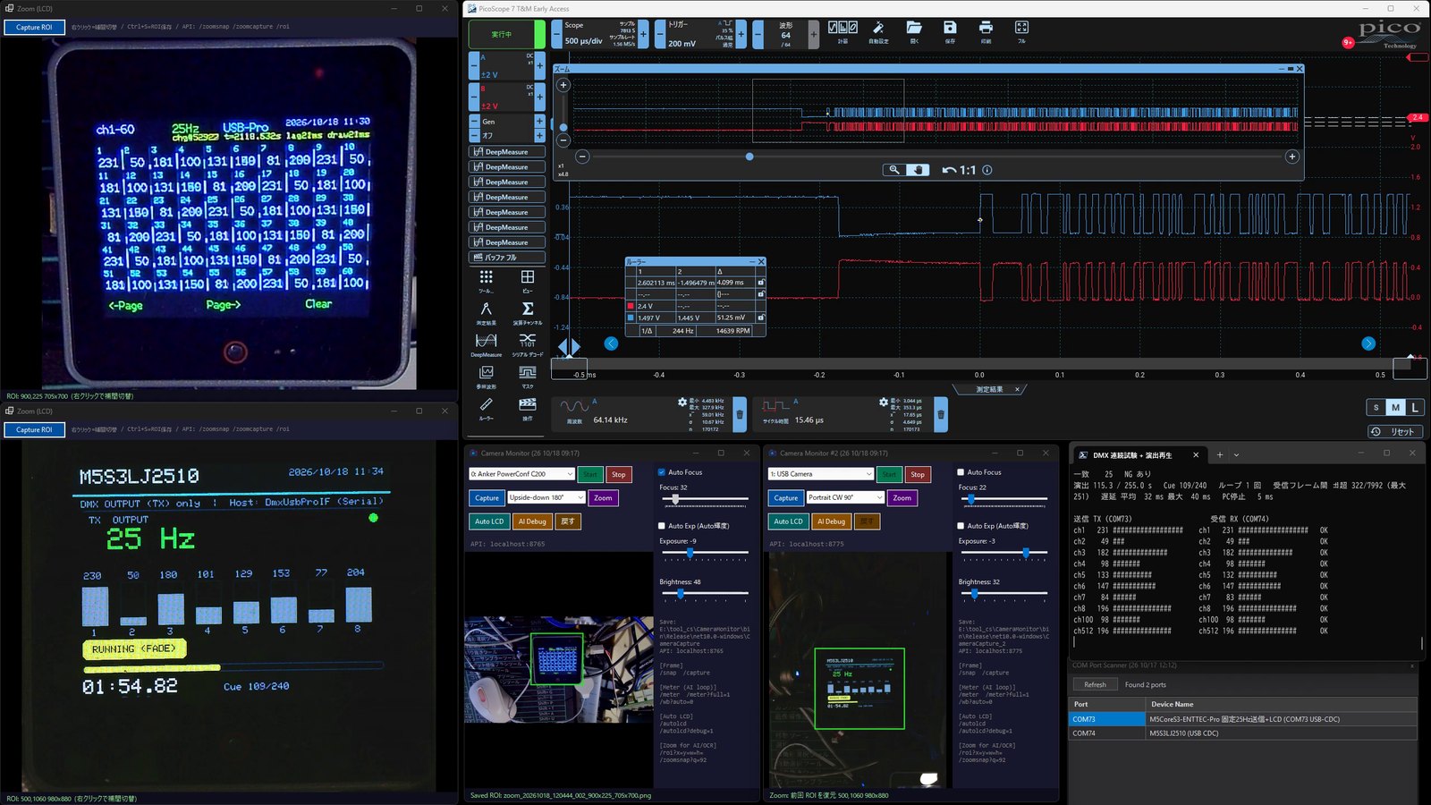
Task: Open the Anker PowerConf C200 camera dropdown
Action: 521,474
